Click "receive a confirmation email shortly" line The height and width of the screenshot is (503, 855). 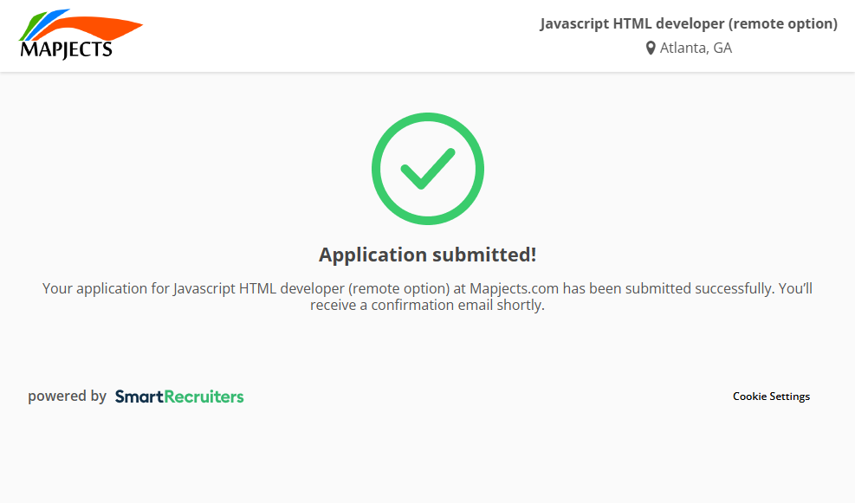pos(427,306)
